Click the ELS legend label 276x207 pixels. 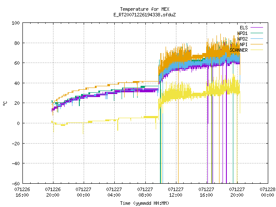pyautogui.click(x=244, y=28)
